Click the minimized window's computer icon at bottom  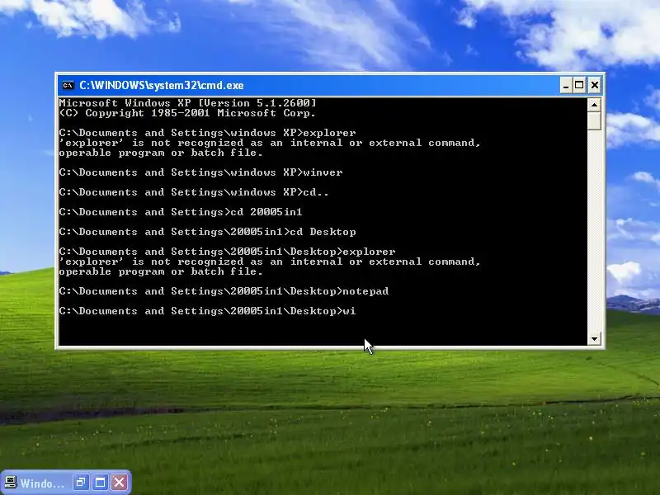pos(11,483)
